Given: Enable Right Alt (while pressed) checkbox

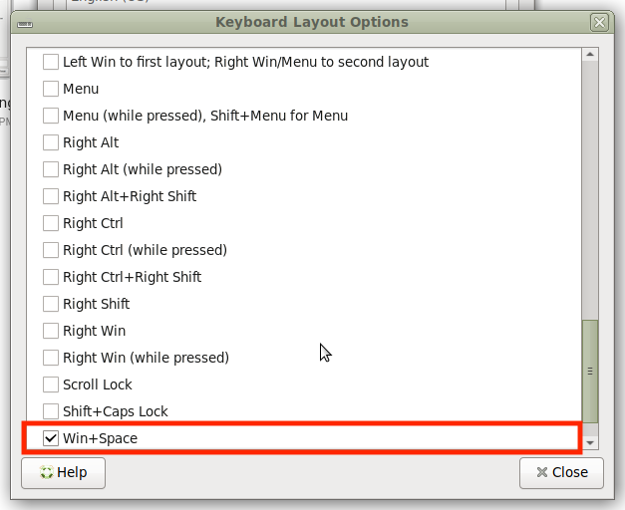Looking at the screenshot, I should click(x=51, y=169).
